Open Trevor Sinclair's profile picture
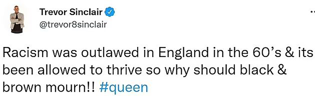Image resolution: width=315 pixels, height=98 pixels. click(17, 20)
